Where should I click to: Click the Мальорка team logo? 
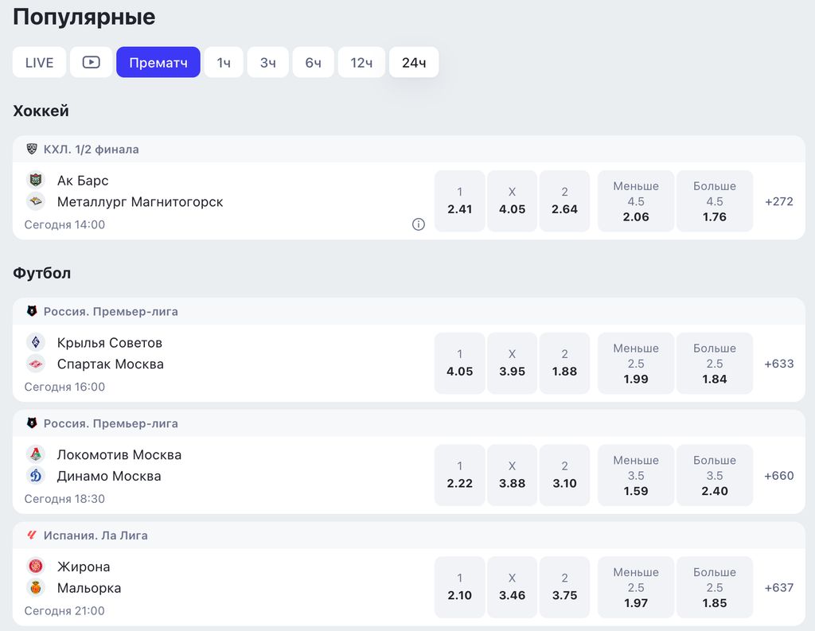tap(36, 587)
